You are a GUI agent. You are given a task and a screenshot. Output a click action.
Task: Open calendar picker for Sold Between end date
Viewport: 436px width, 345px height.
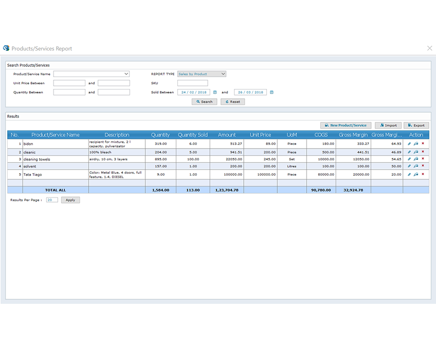(272, 93)
